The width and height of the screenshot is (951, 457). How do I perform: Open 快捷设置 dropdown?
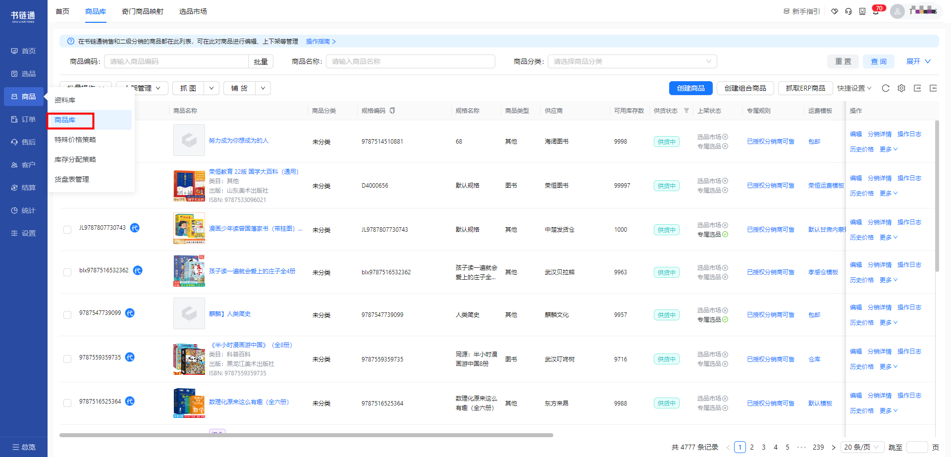coord(854,88)
